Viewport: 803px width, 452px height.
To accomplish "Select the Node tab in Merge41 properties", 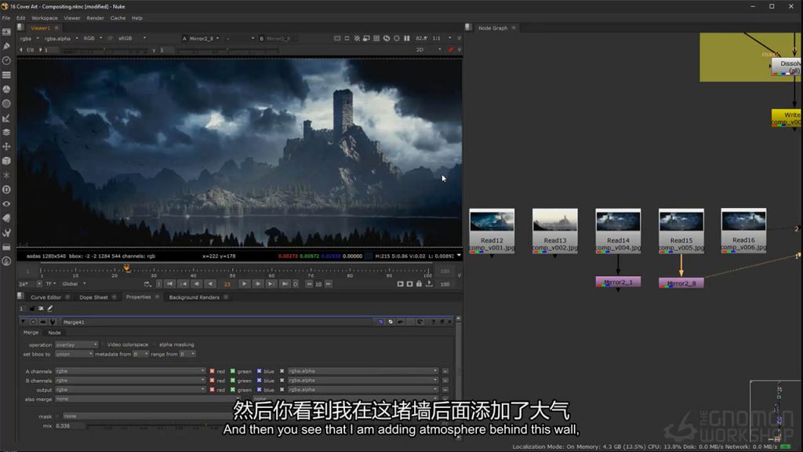I will click(x=54, y=333).
